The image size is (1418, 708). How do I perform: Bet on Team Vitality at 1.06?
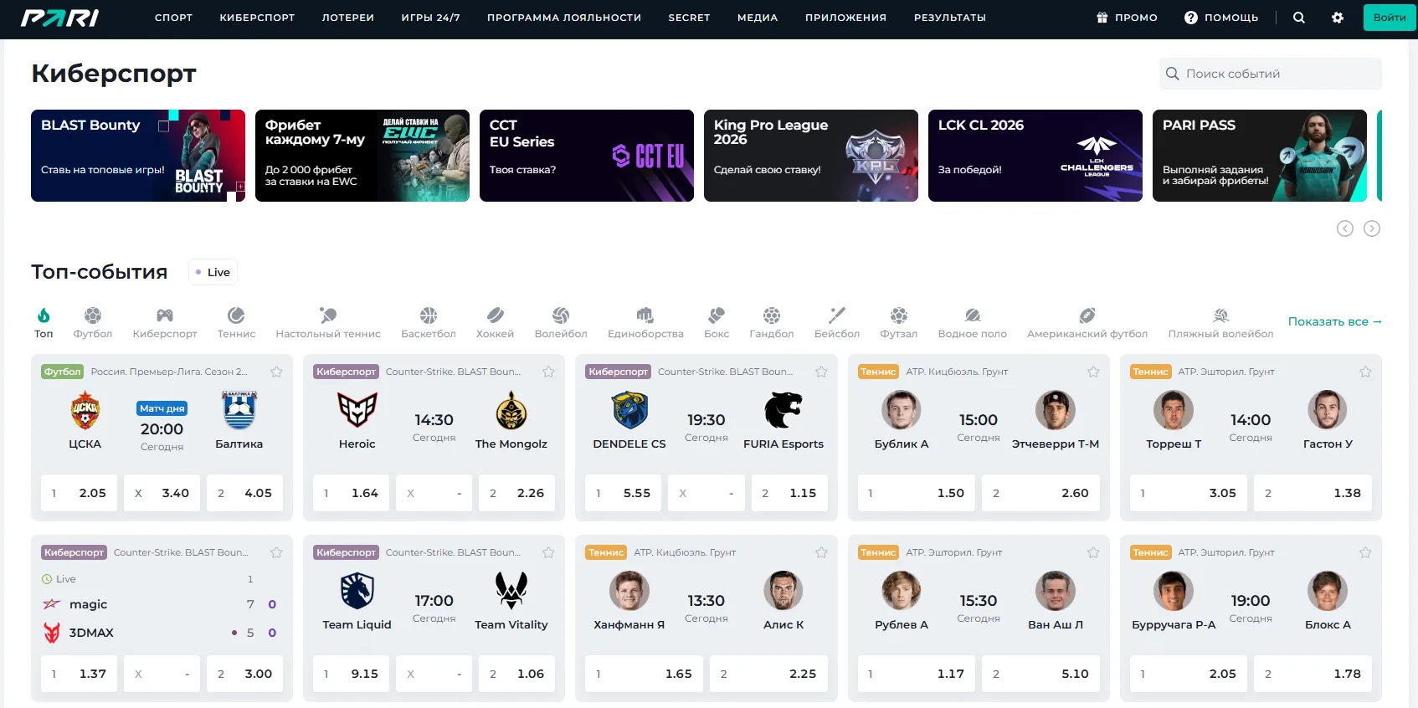[x=517, y=674]
